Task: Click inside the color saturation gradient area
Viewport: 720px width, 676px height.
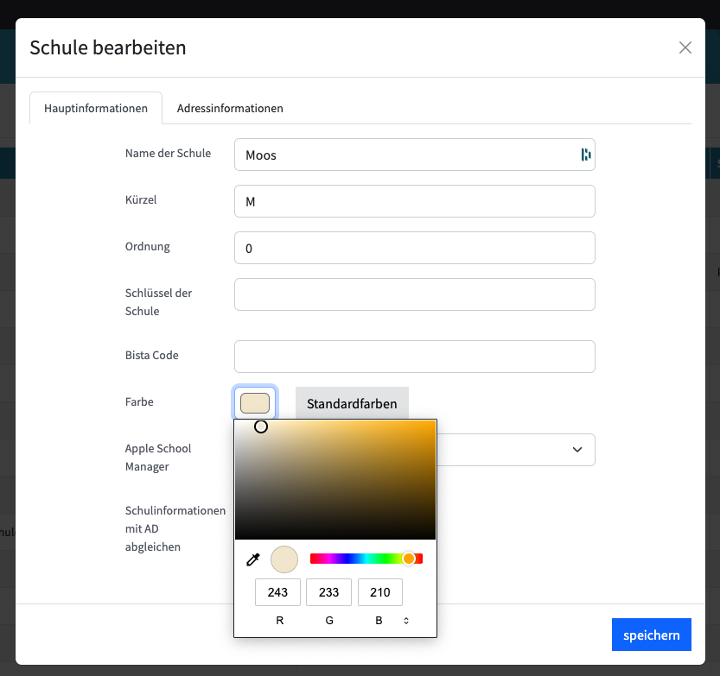Action: 335,479
